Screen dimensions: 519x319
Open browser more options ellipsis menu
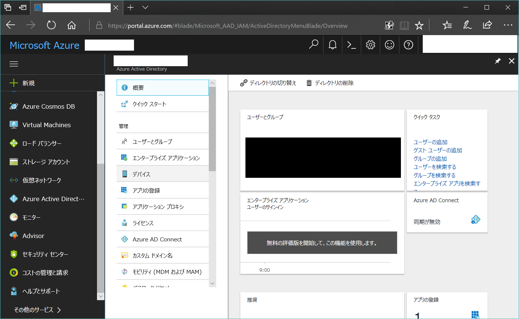coord(508,25)
